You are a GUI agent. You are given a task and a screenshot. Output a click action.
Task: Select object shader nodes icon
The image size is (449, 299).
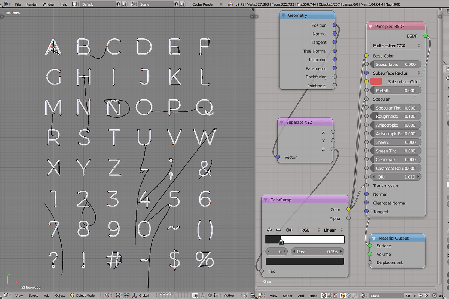343,295
